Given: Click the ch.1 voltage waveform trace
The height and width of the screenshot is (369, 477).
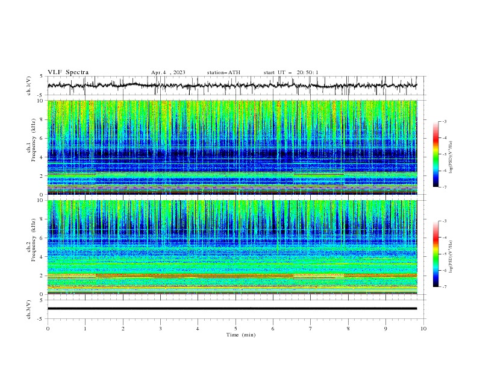Looking at the screenshot, I should pos(232,86).
